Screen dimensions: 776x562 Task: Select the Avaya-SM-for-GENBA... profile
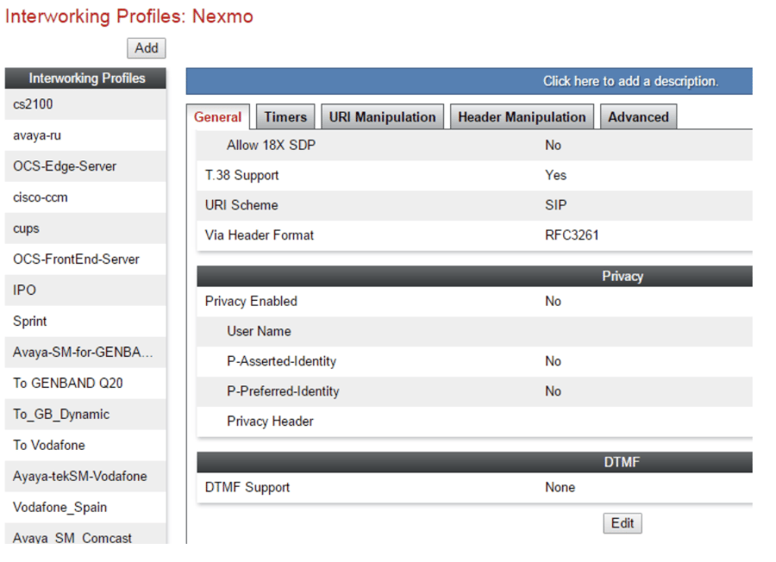85,353
